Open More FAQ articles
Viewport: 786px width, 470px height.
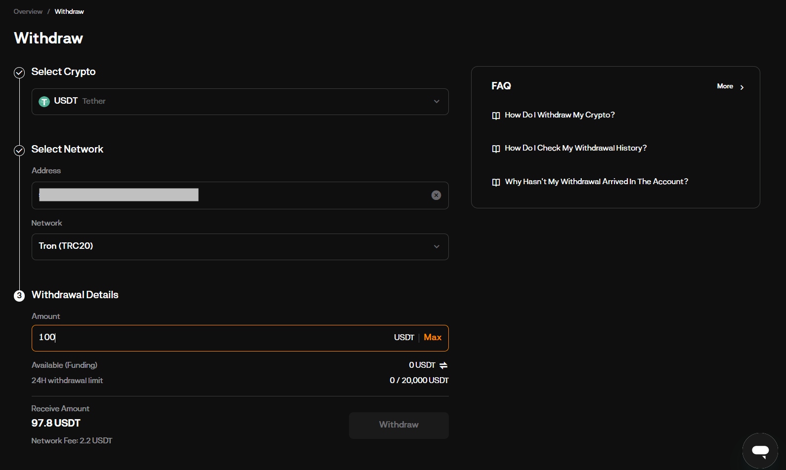(731, 86)
